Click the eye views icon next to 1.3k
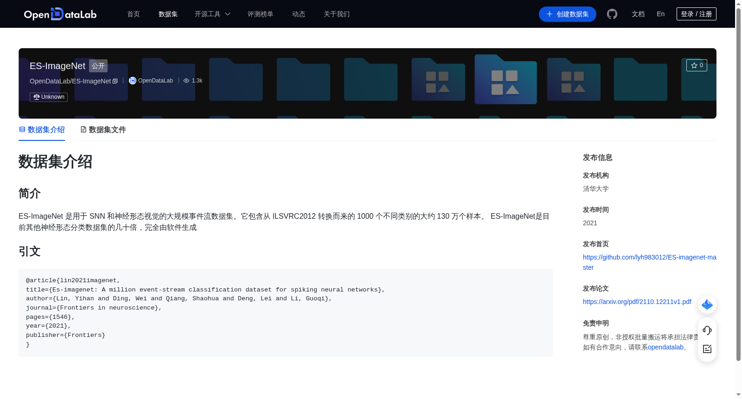Viewport: 742px width, 399px height. [x=186, y=81]
